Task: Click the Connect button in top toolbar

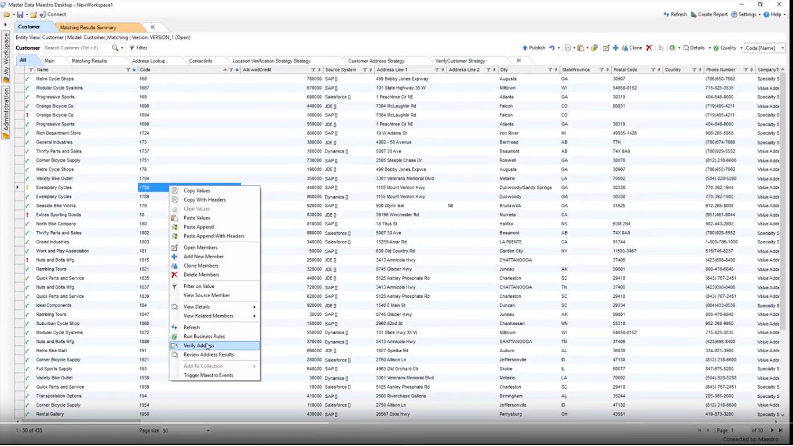Action: [x=53, y=14]
